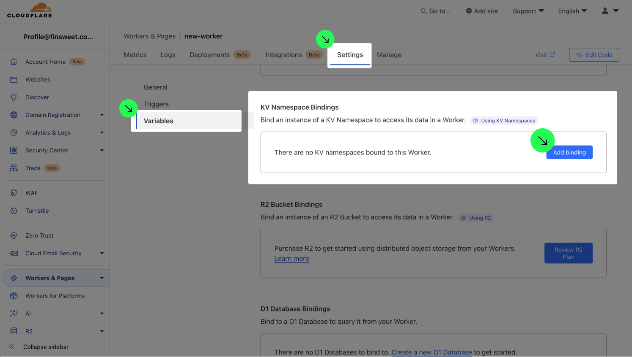Expand the Analytics & Logs submenu arrow

pyautogui.click(x=102, y=133)
